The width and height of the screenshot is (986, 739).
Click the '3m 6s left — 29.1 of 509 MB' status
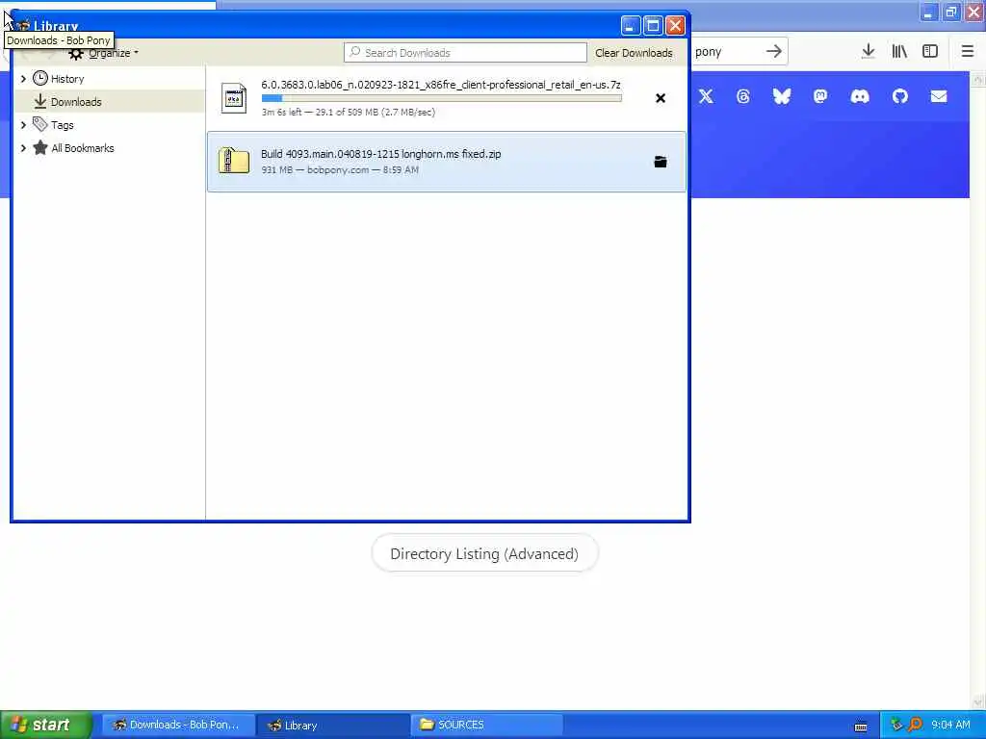pos(348,113)
